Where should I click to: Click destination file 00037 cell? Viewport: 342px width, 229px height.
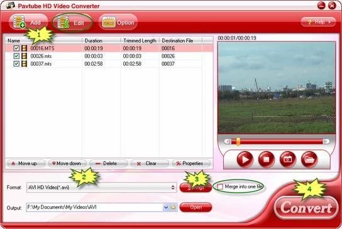tap(168, 64)
